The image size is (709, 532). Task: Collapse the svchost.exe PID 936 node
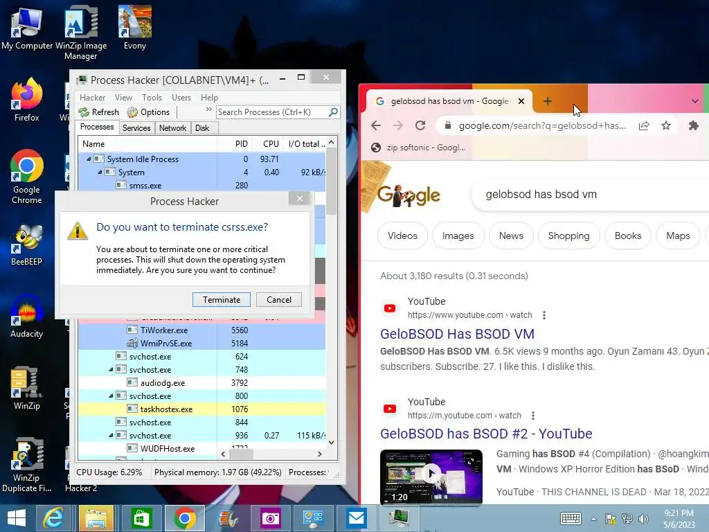coord(111,435)
